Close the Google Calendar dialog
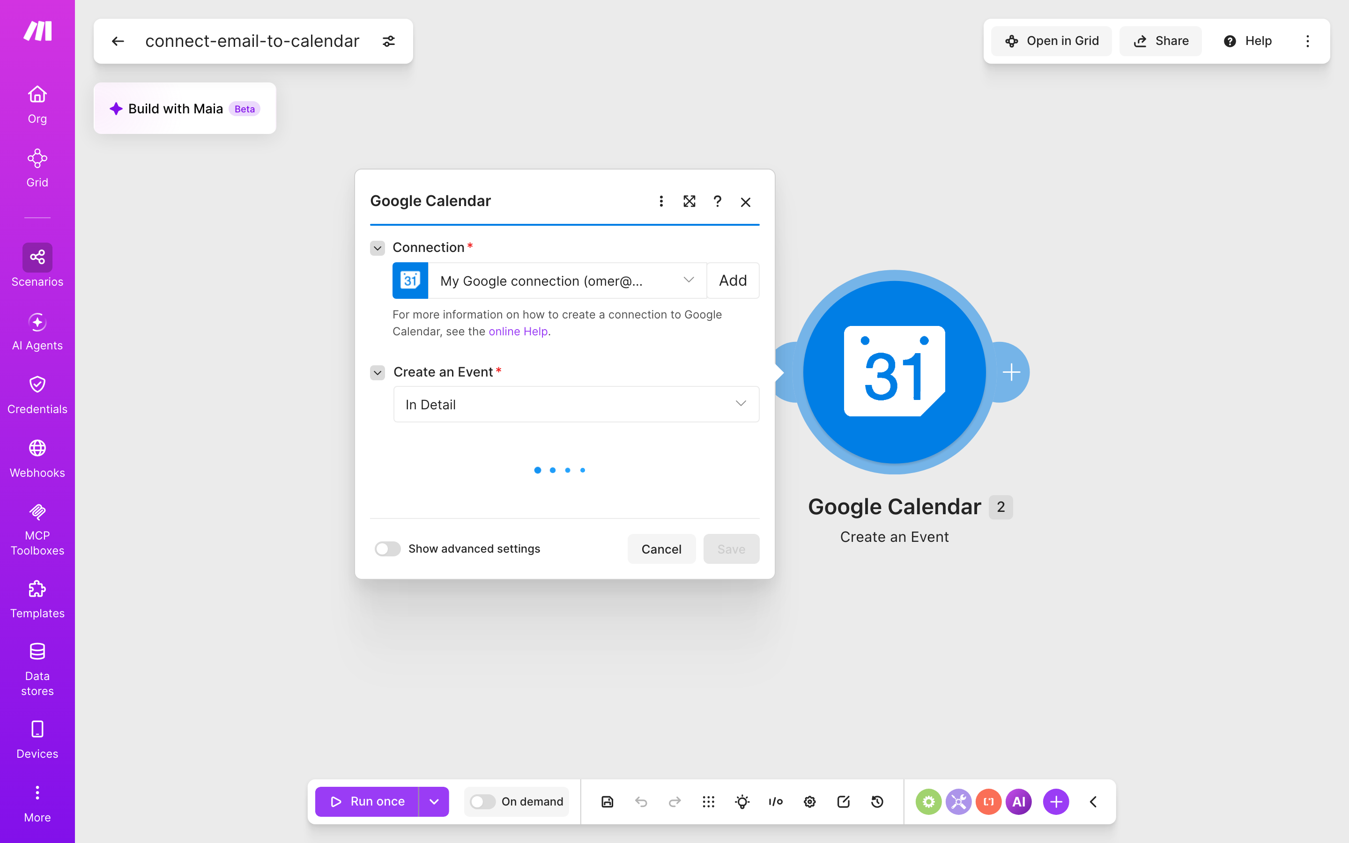 tap(745, 202)
